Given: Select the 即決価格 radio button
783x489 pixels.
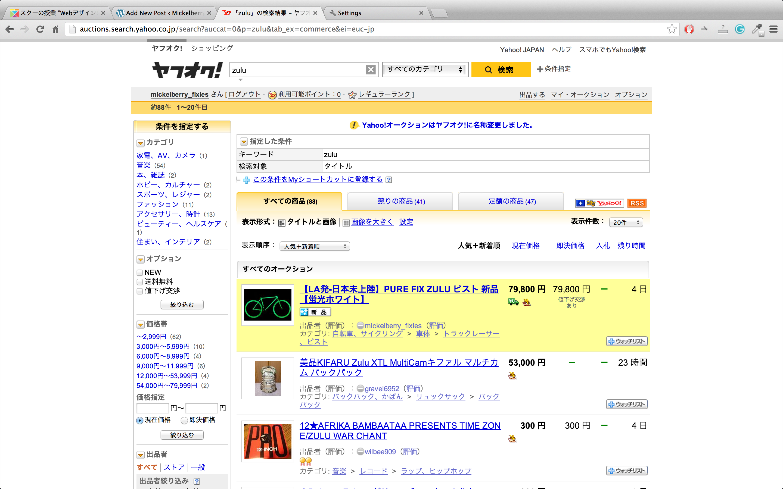Looking at the screenshot, I should (x=184, y=420).
